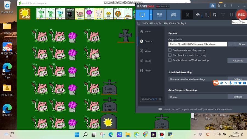Image resolution: width=247 pixels, height=139 pixels.
Task: Toggle mouse click effect icon
Action: click(x=215, y=15)
